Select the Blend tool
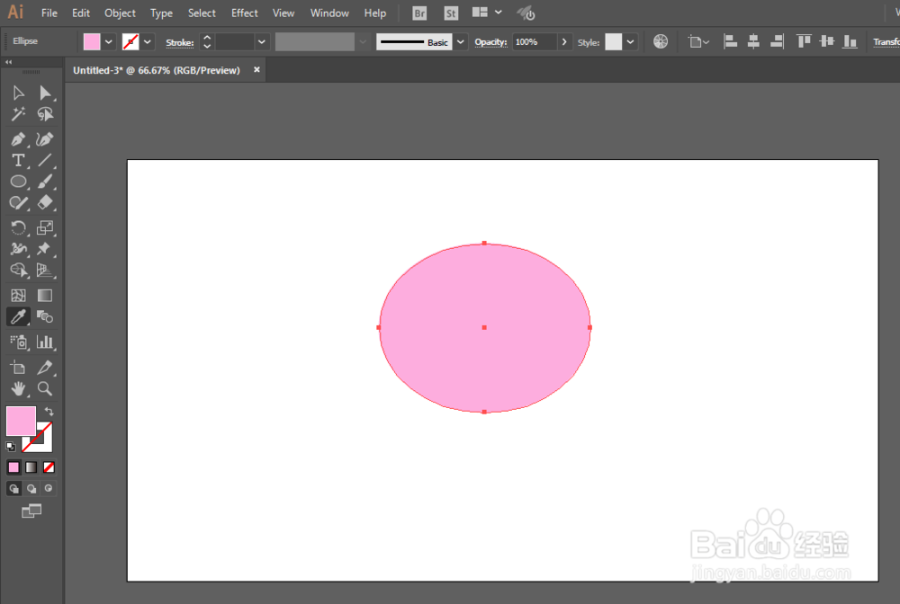Screen dimensions: 900x604 click(x=45, y=316)
